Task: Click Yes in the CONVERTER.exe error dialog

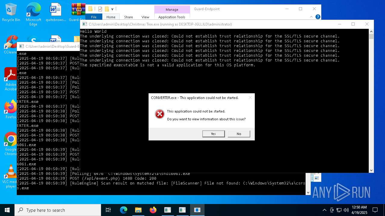Action: click(213, 134)
